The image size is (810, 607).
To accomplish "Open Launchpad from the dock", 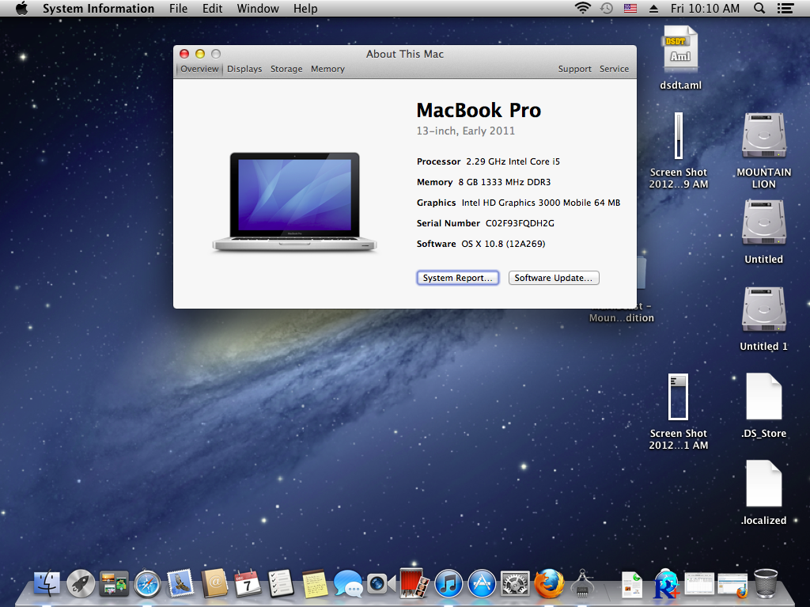I will point(81,584).
